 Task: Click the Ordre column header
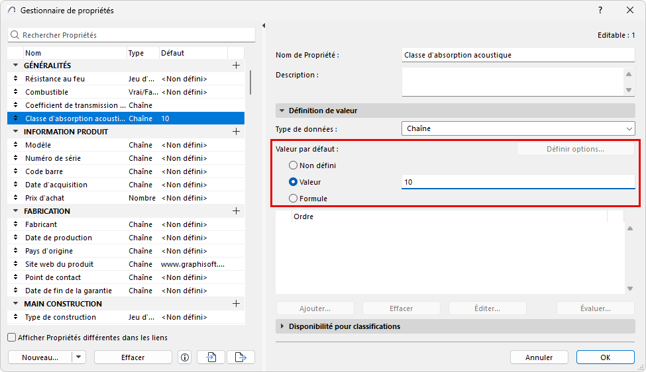pos(449,216)
